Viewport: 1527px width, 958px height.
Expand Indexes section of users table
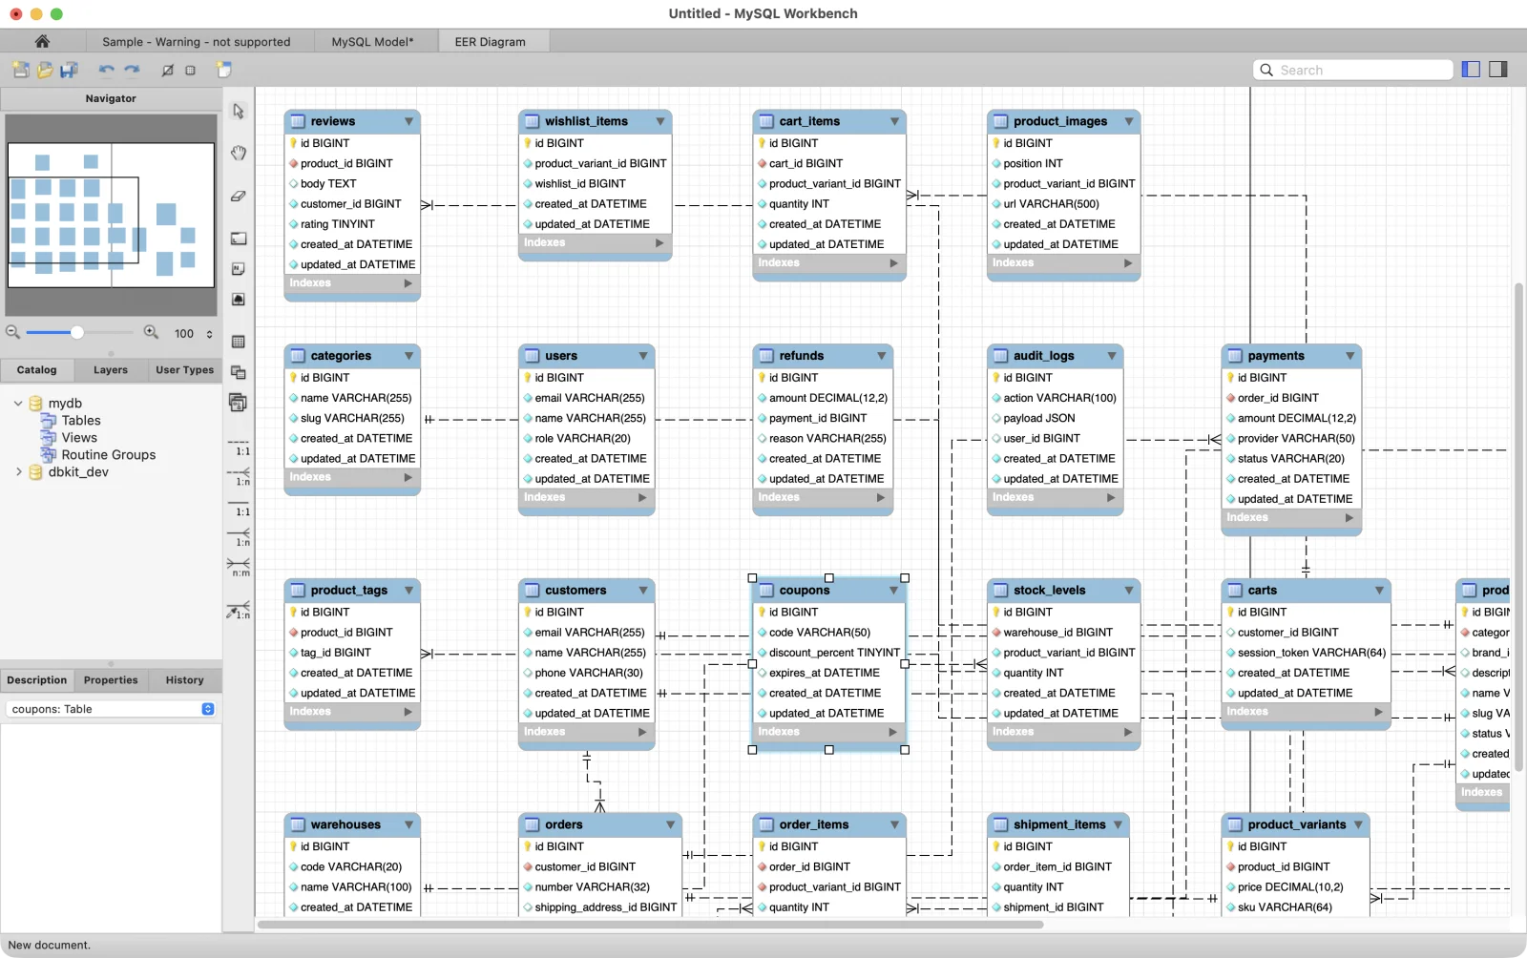click(642, 497)
